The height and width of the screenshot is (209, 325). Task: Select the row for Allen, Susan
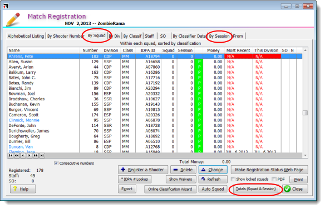point(155,62)
